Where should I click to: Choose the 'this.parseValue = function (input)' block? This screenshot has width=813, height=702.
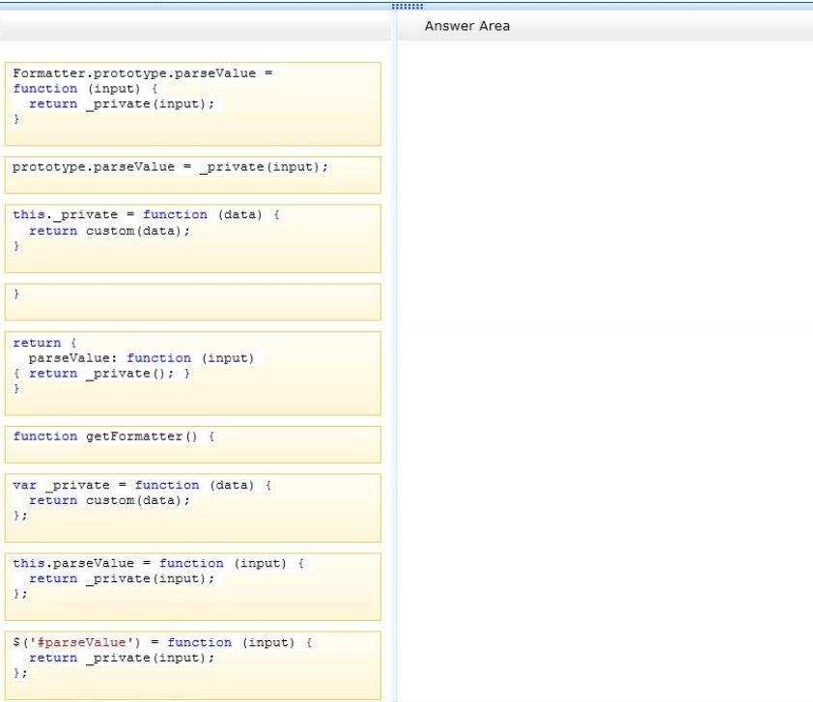click(x=193, y=586)
